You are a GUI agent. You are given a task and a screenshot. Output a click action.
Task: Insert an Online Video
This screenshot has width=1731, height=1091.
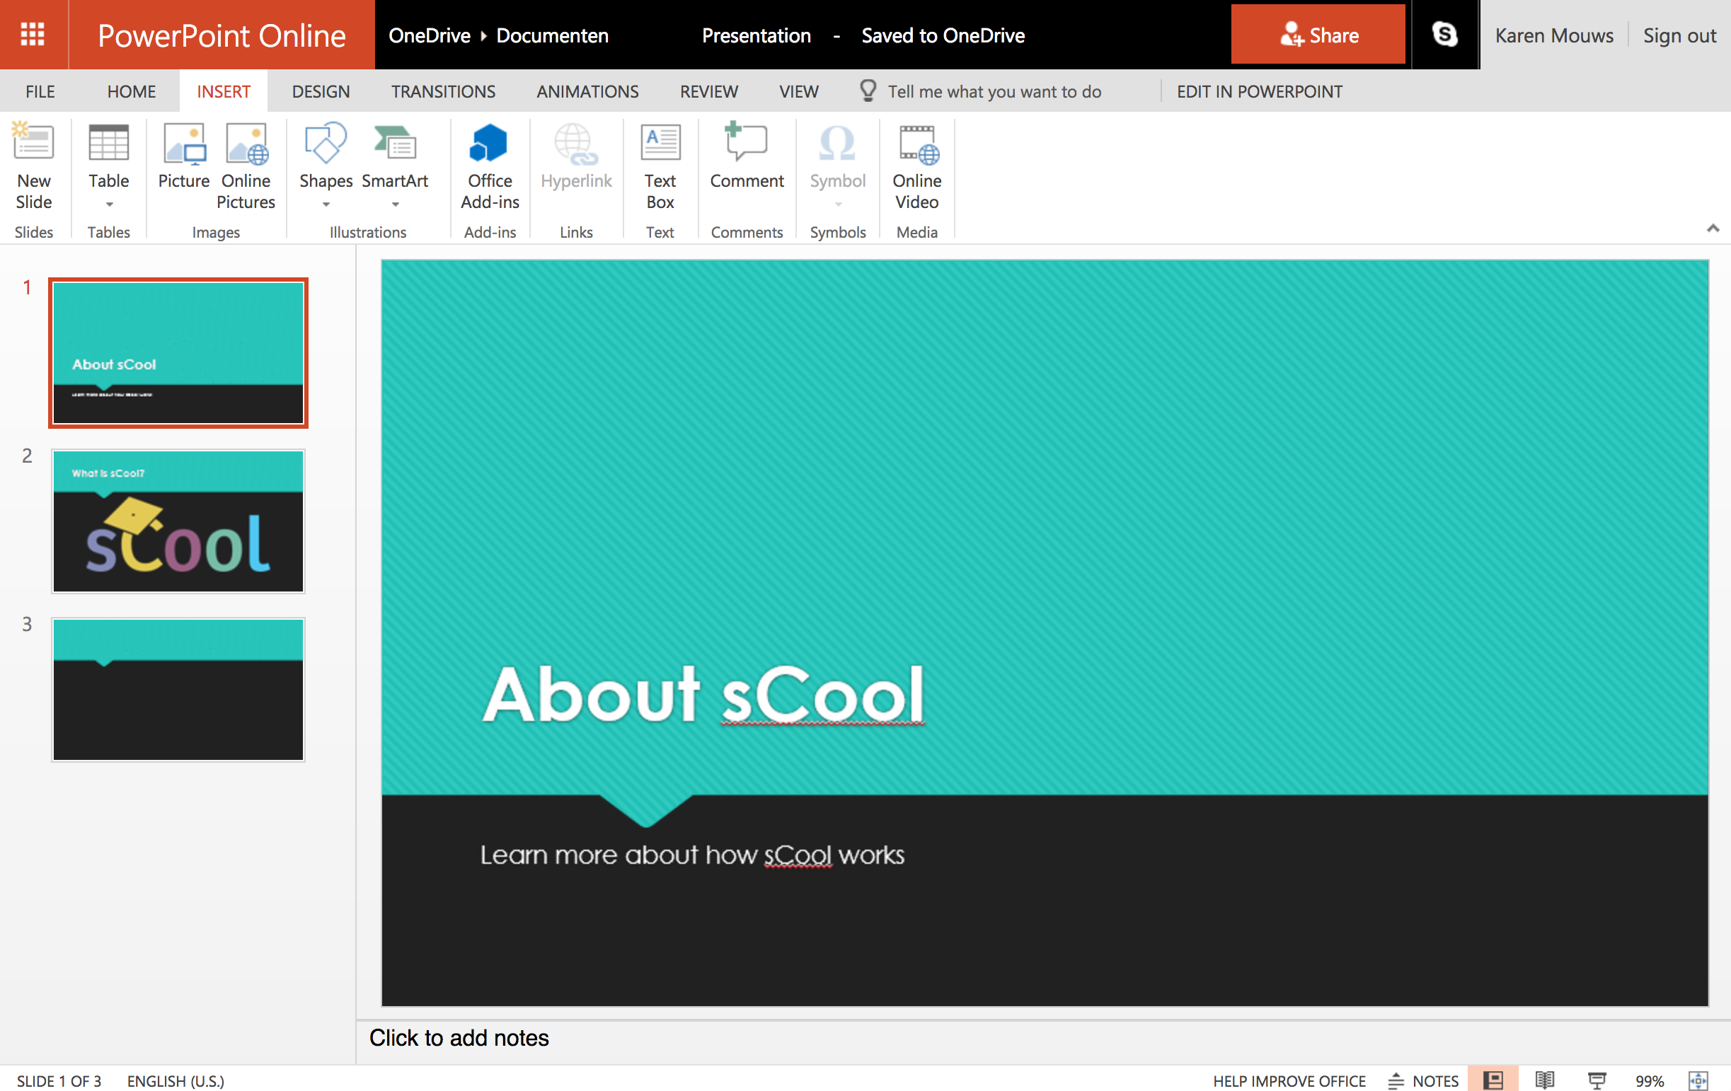(x=916, y=166)
